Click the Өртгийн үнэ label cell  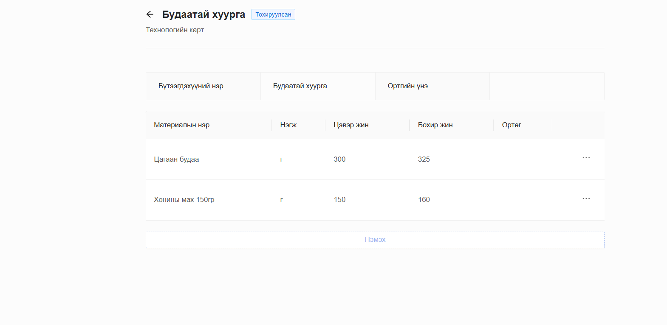[x=407, y=86]
